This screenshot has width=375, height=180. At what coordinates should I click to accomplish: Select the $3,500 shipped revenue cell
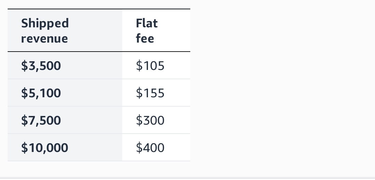point(65,65)
